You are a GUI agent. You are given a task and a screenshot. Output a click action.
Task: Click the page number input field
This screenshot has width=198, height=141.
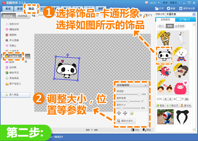point(179,99)
